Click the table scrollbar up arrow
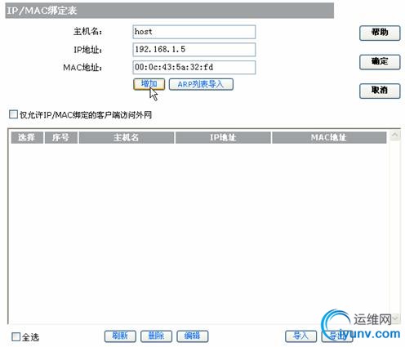Screen dimensions: 405x347 [x=395, y=136]
